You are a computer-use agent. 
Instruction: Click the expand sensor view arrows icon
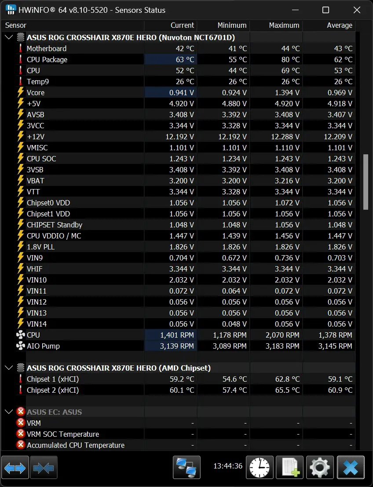[15, 468]
